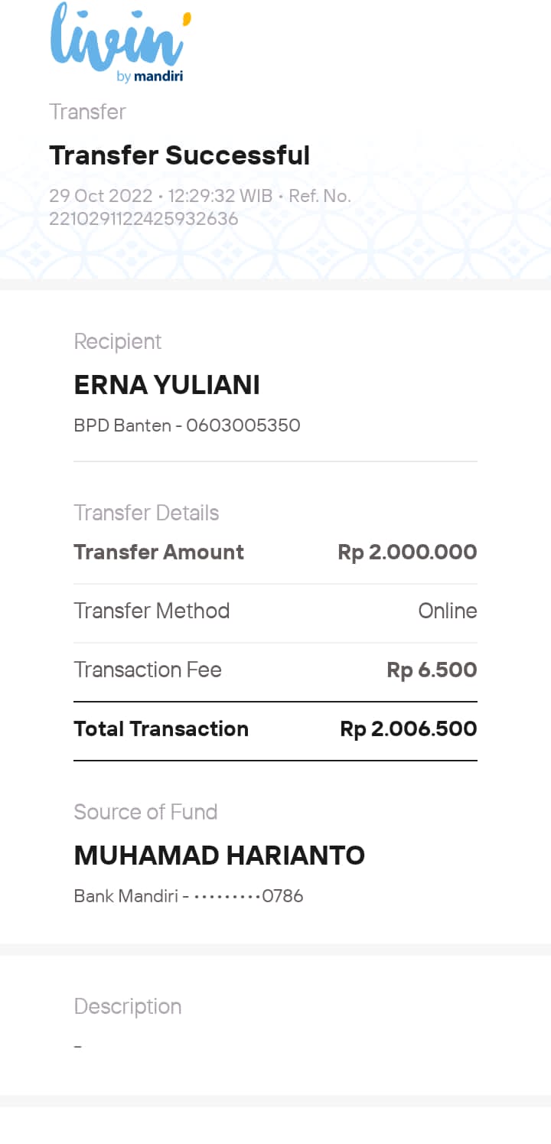Select BPD Banten account number 0603005350

[x=187, y=425]
